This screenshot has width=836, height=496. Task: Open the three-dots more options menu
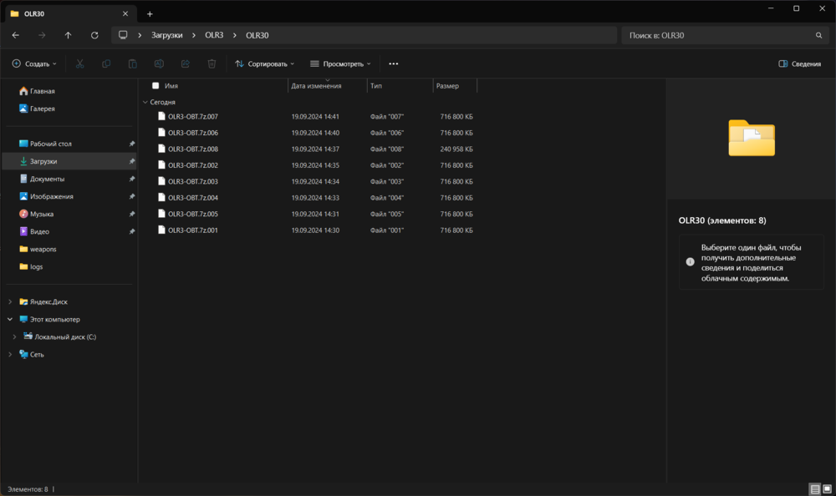394,63
